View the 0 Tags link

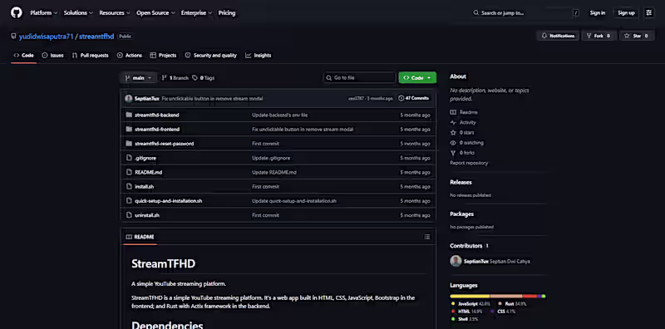[x=204, y=78]
